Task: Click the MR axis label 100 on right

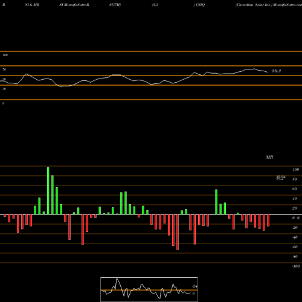Action: pos(295,170)
